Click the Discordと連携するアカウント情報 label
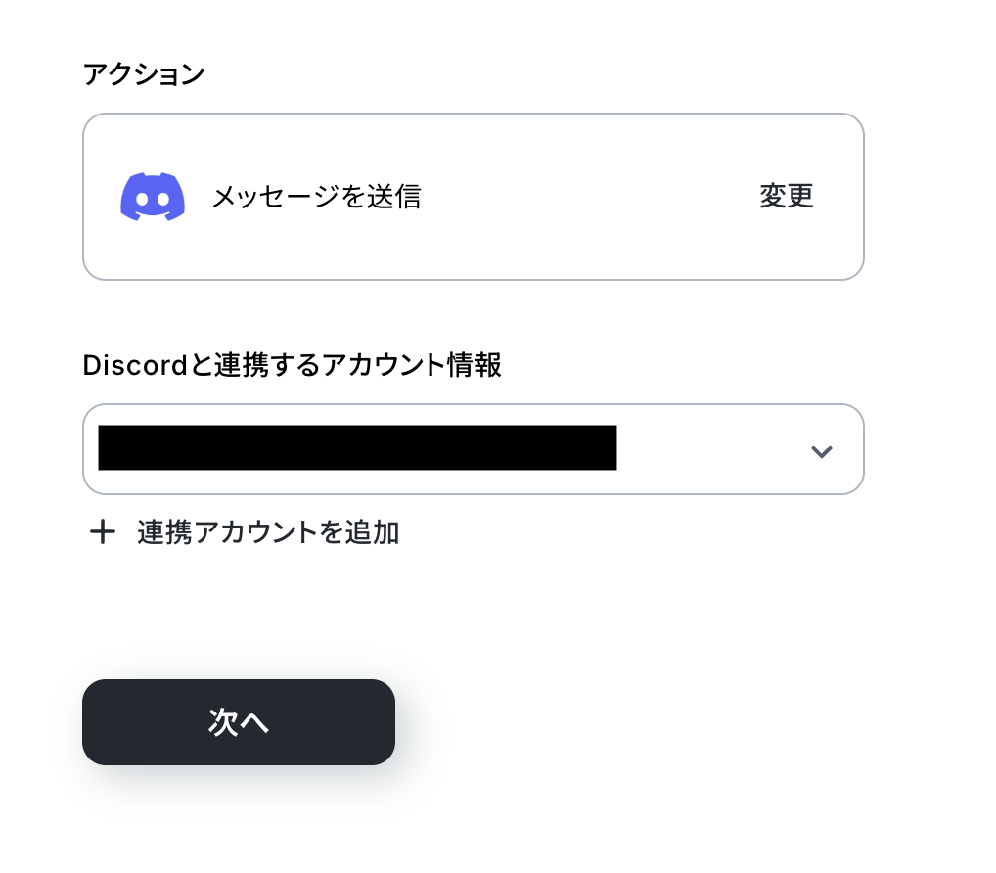 [293, 365]
